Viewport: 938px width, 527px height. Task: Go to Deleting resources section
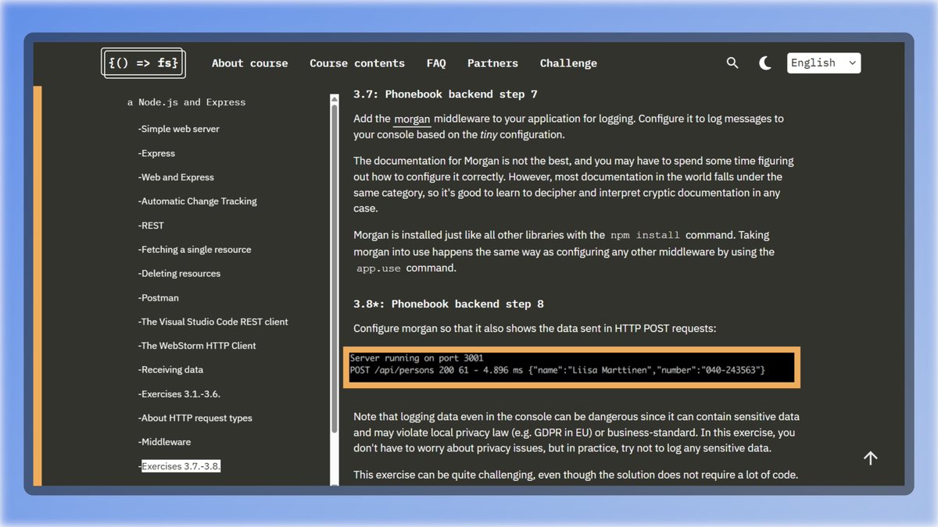coord(180,274)
